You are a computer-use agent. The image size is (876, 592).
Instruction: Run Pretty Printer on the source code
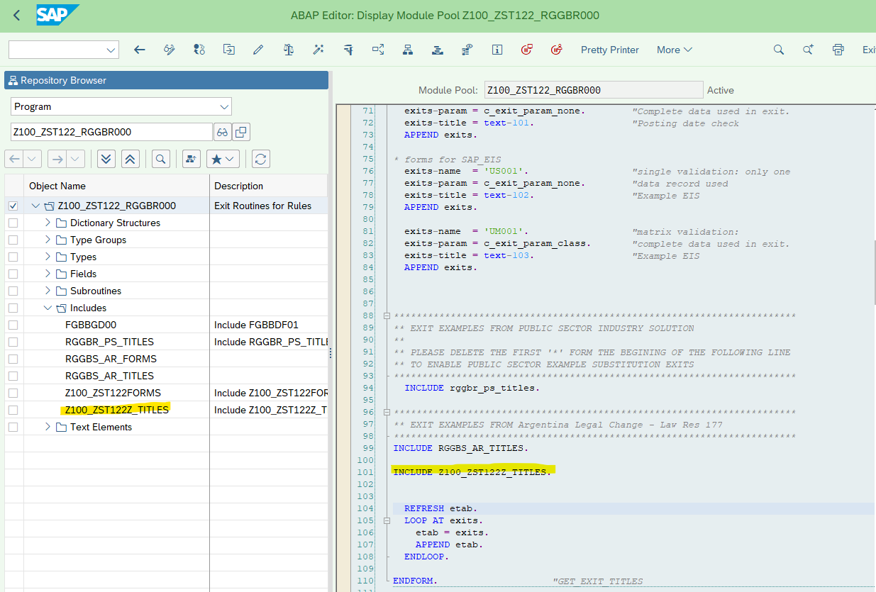tap(609, 50)
